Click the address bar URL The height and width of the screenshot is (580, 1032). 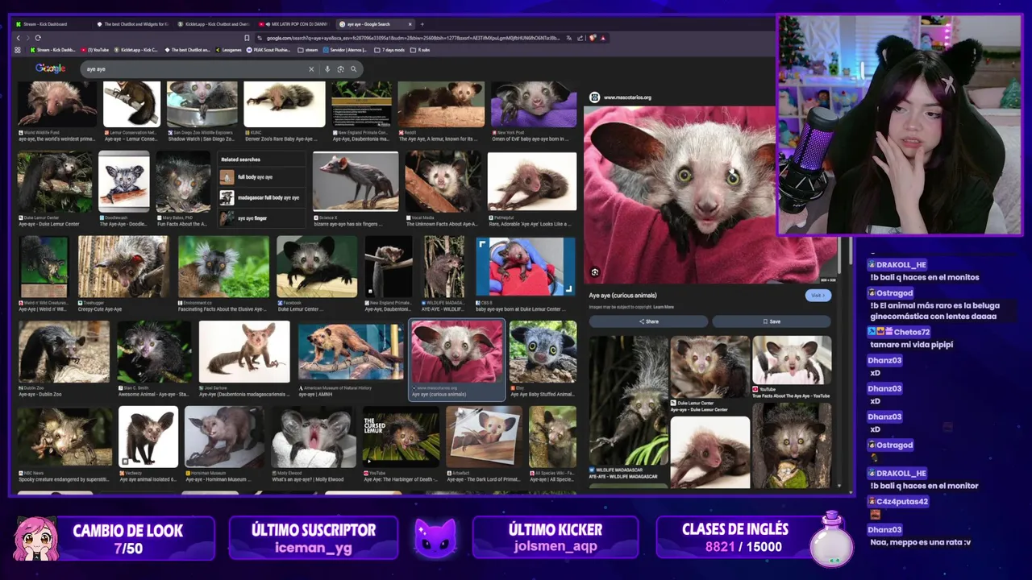(411, 38)
